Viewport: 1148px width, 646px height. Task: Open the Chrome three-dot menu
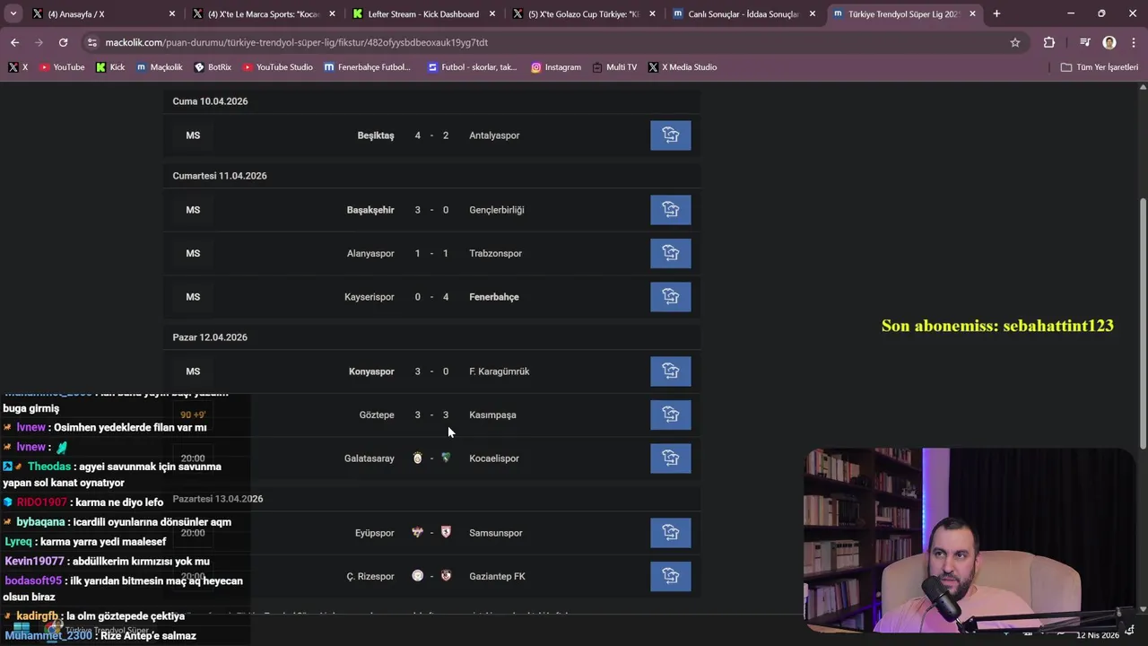coord(1133,42)
